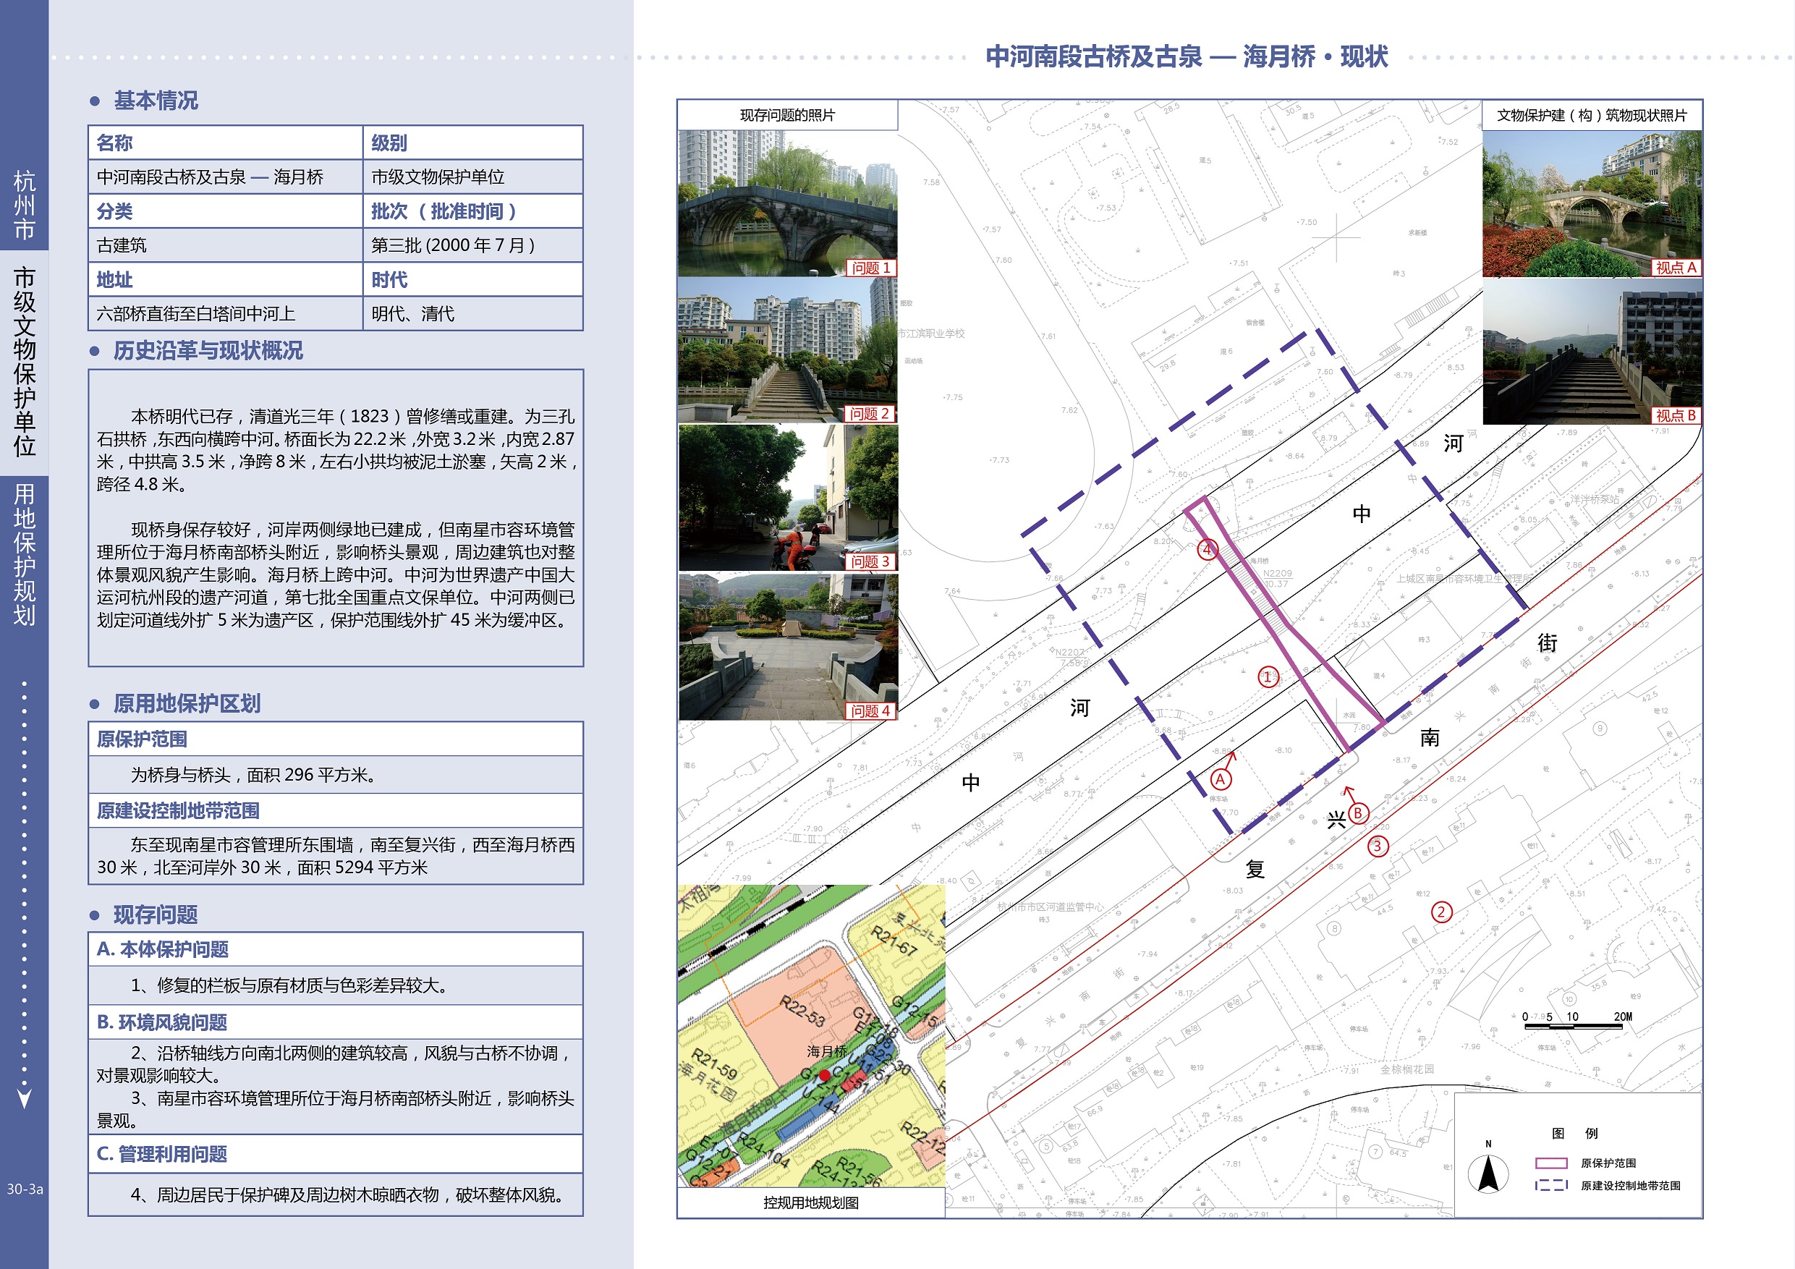Click the dashed 原建设控制地带范围 legend swatch
This screenshot has height=1269, width=1795.
tap(1551, 1185)
